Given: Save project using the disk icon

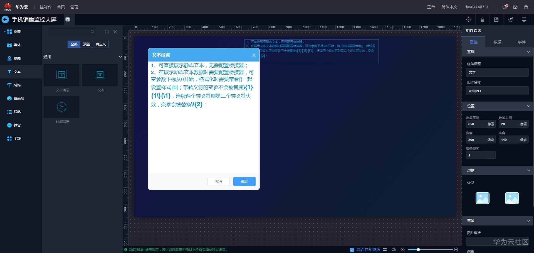Looking at the screenshot, I should 496,19.
